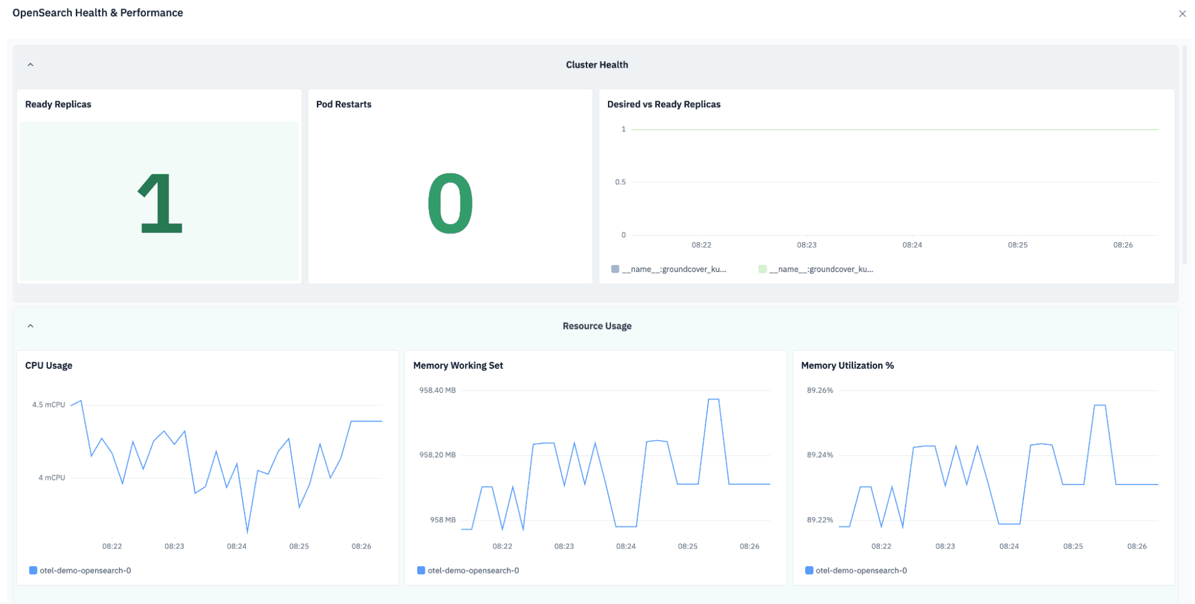
Task: Toggle the gray legend series in Desired vs Ready Replicas
Action: pos(615,269)
